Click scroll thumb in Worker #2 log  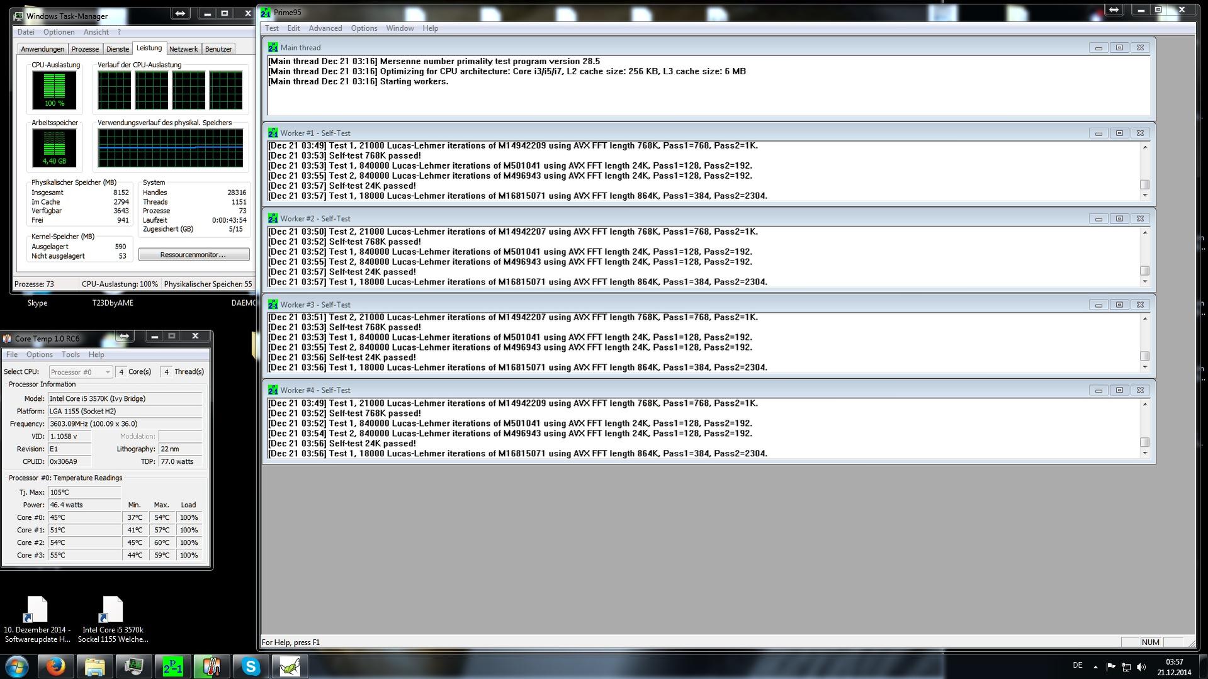[1144, 271]
